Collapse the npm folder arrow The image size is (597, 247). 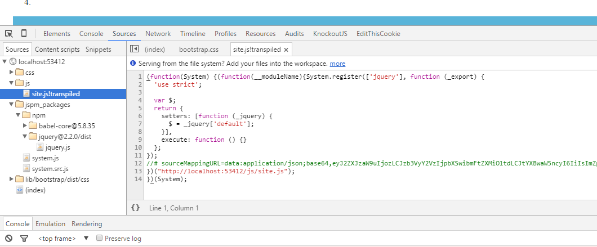pos(18,115)
